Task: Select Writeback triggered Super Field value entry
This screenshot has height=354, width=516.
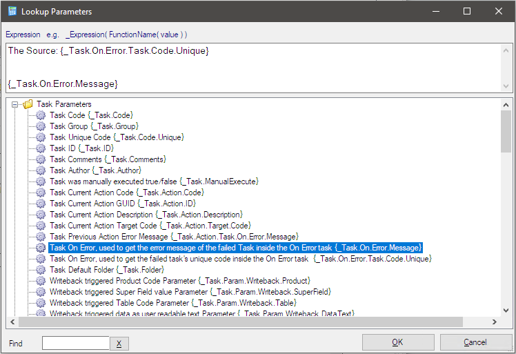Action: [190, 292]
